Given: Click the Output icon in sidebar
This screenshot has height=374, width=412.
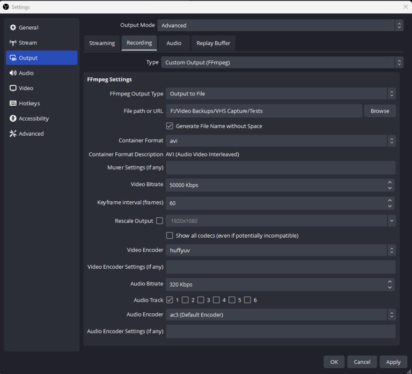Looking at the screenshot, I should 13,58.
